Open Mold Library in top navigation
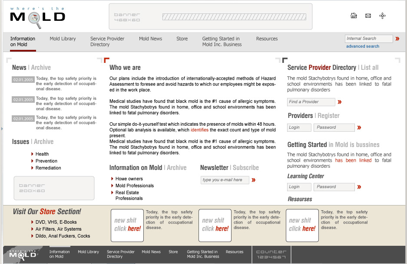The image size is (407, 264). [x=63, y=39]
